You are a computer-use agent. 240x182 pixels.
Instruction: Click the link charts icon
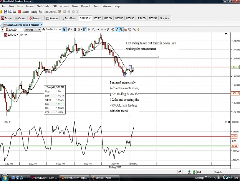[134, 30]
